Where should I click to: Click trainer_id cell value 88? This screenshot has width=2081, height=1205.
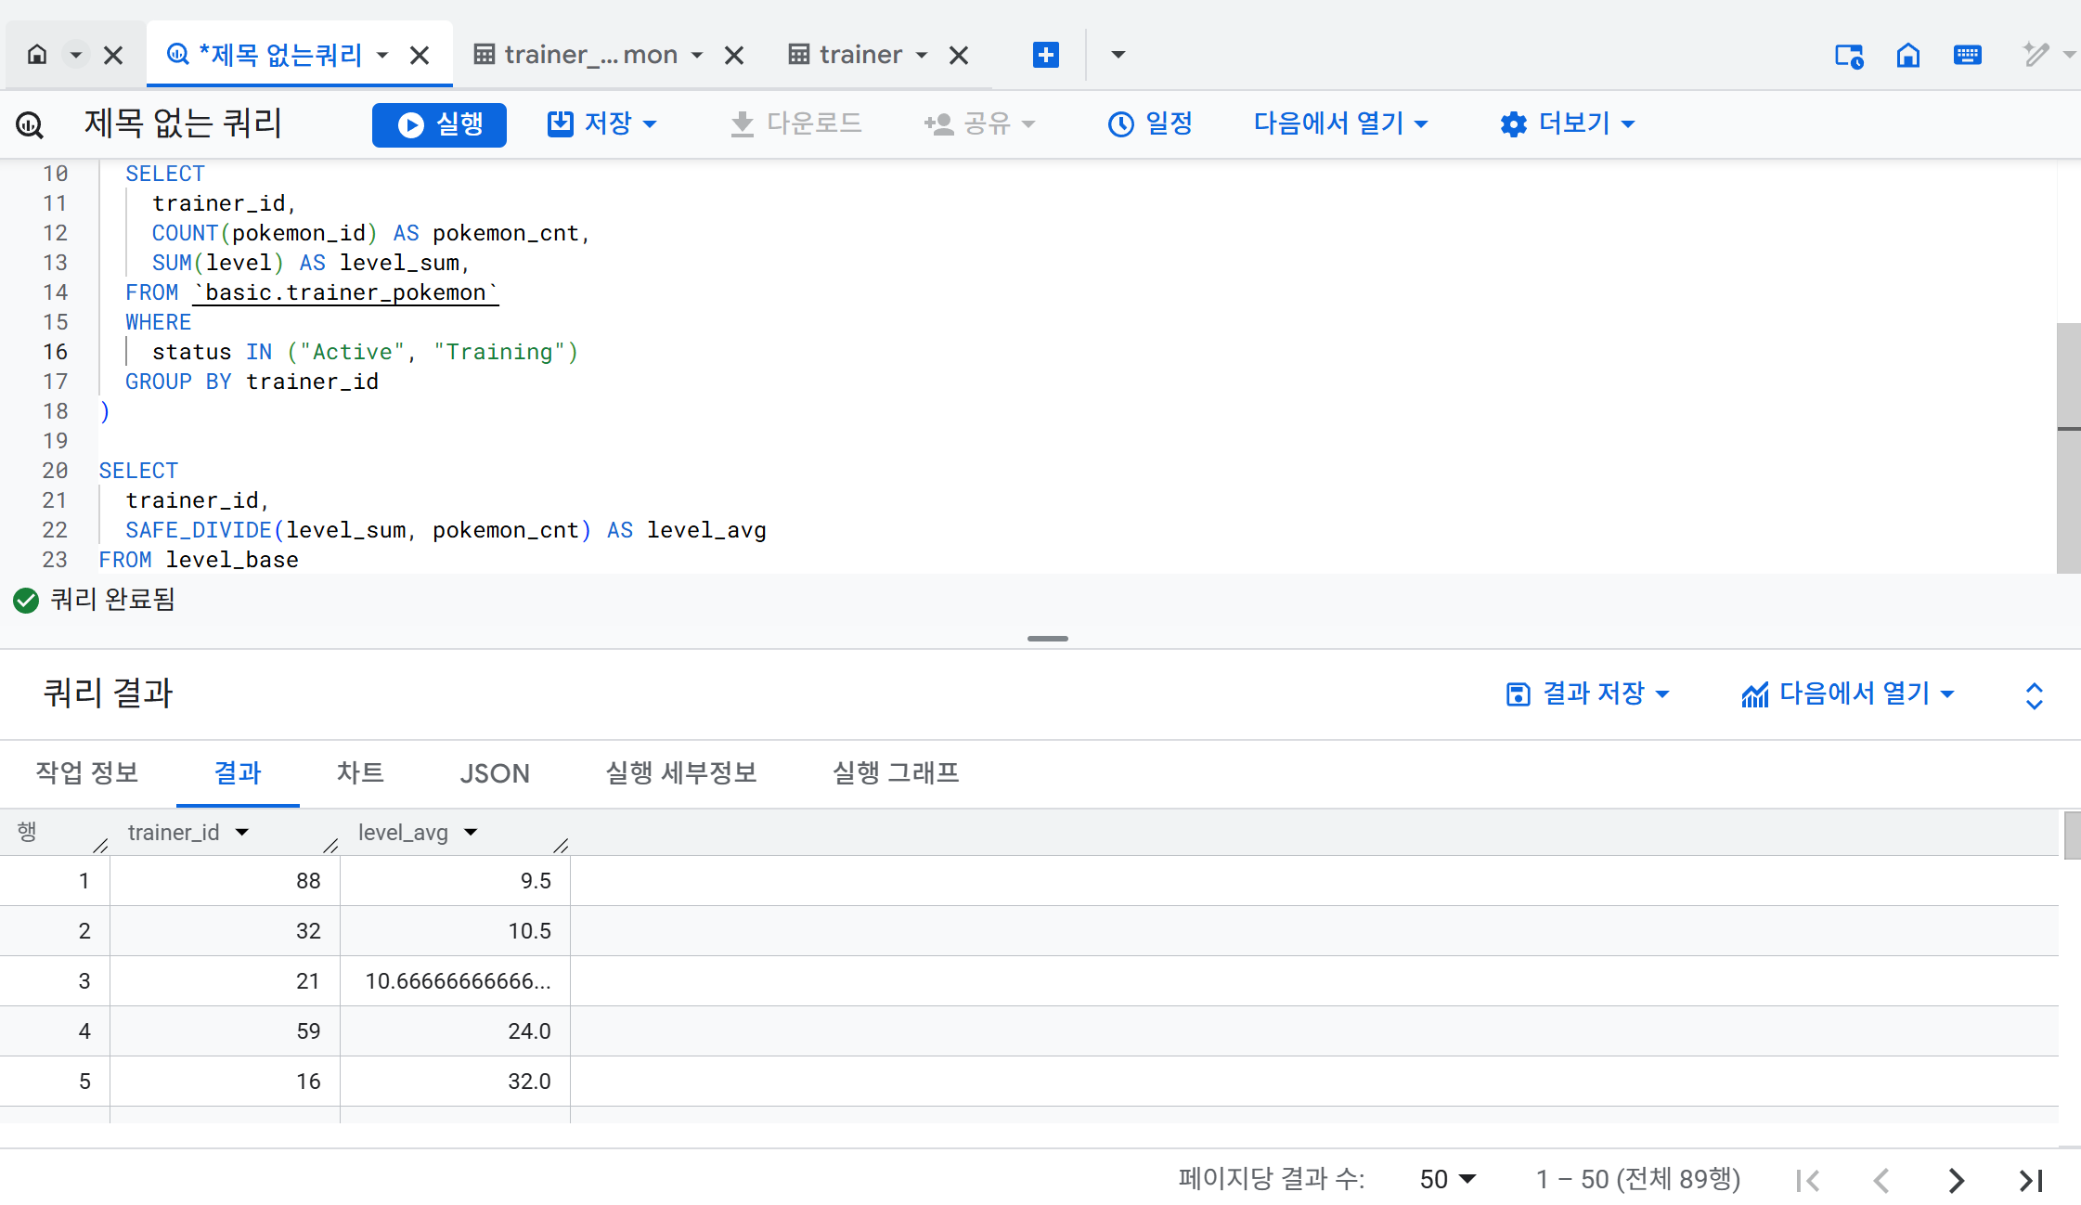pyautogui.click(x=308, y=881)
